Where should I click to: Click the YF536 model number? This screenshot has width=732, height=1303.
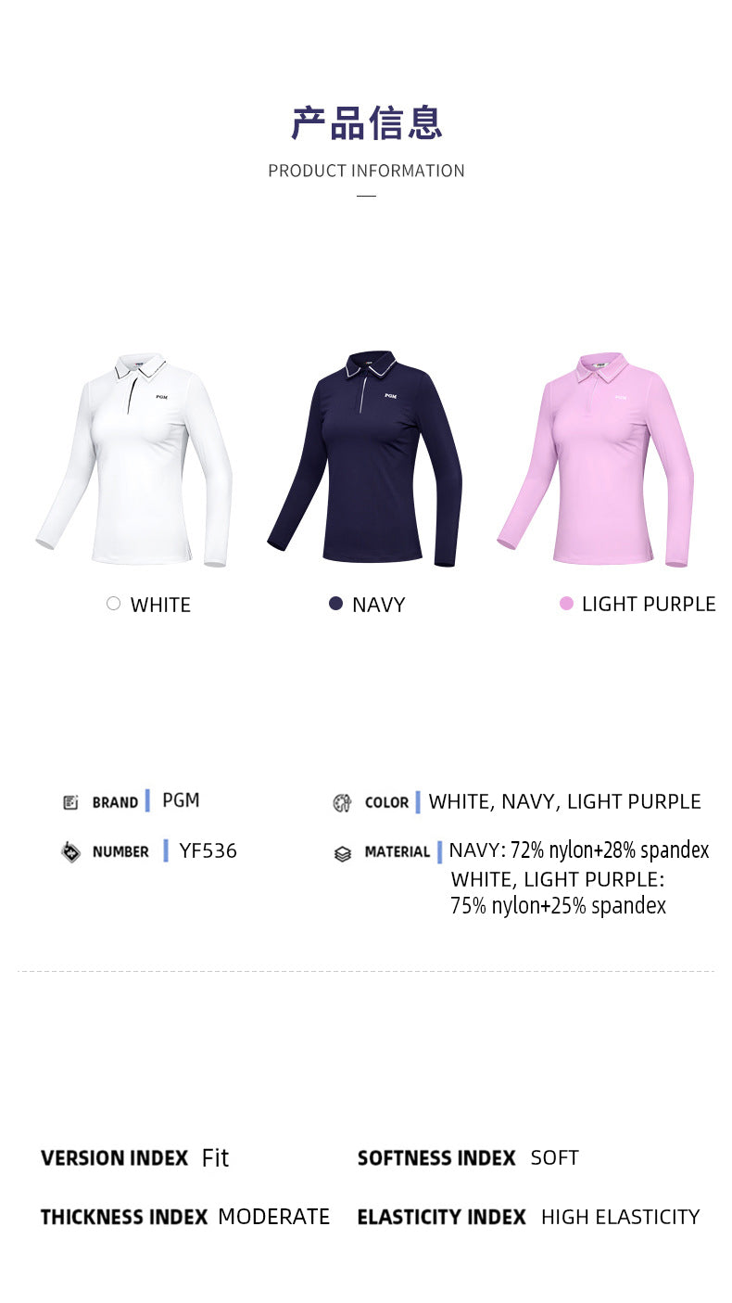[x=208, y=850]
